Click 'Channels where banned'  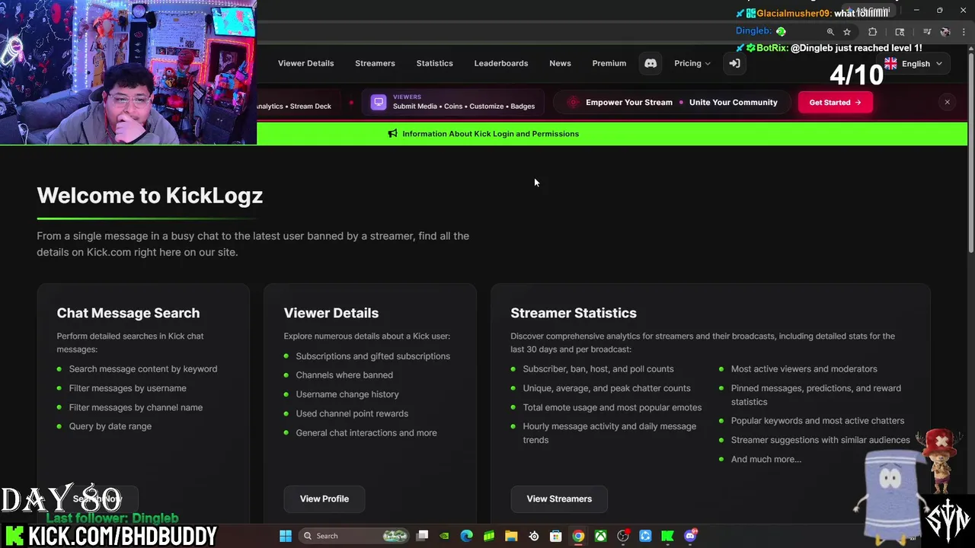point(344,375)
